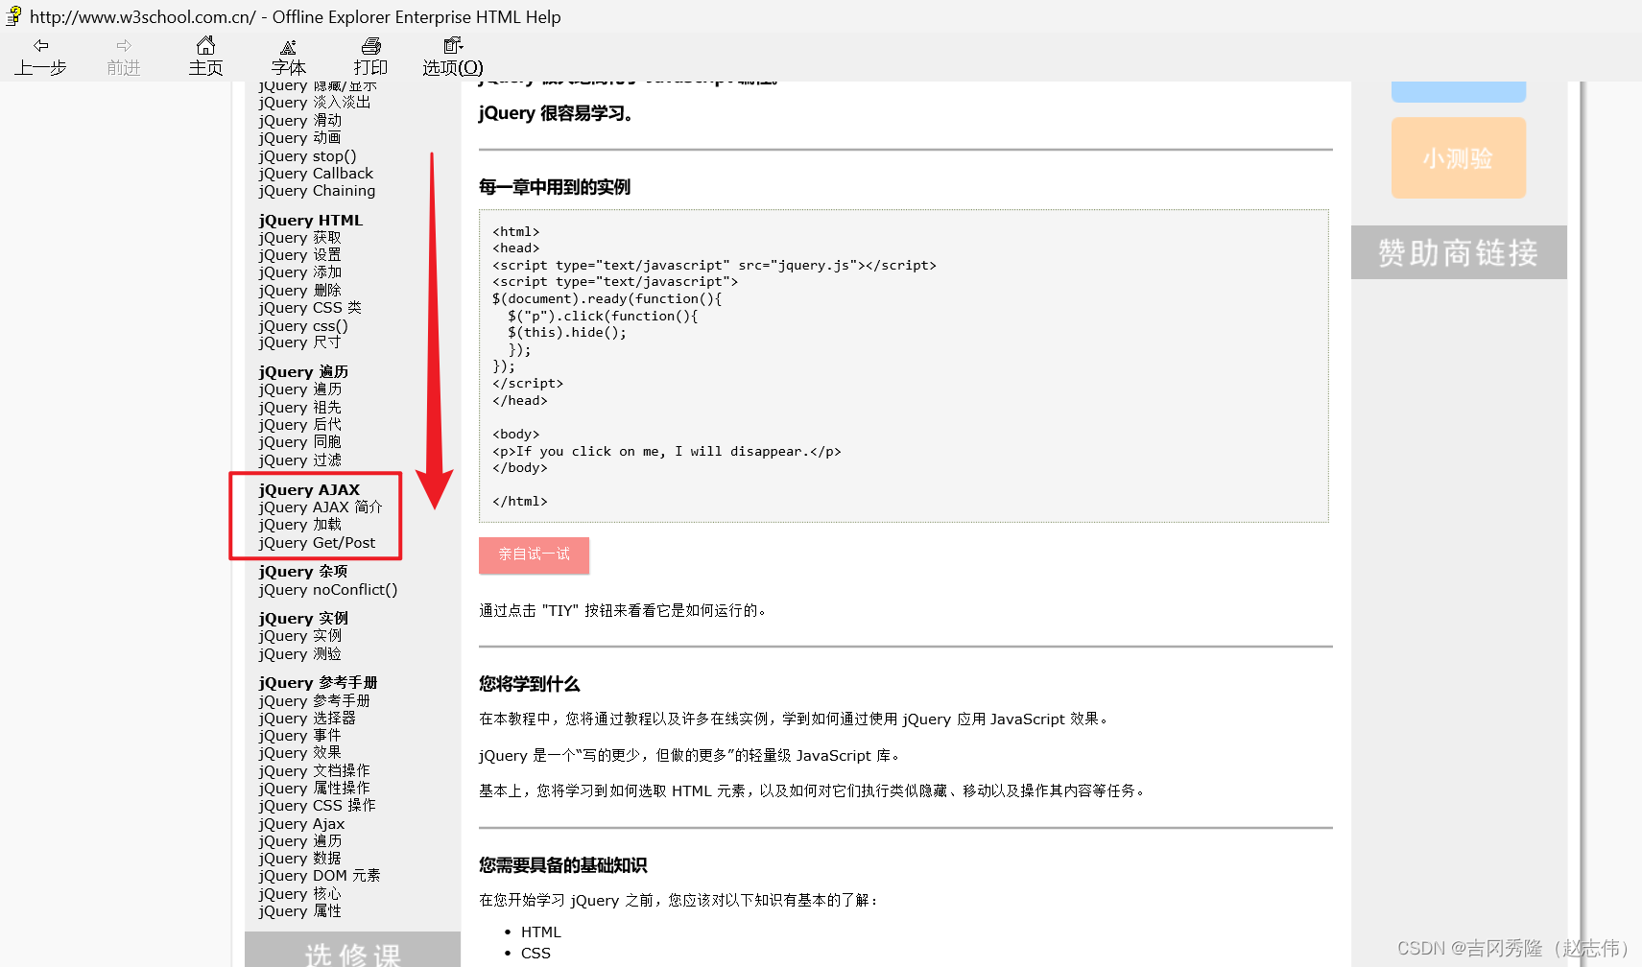Click the jQuery HTML section heading
Screen dimensions: 1642x967
pos(310,221)
